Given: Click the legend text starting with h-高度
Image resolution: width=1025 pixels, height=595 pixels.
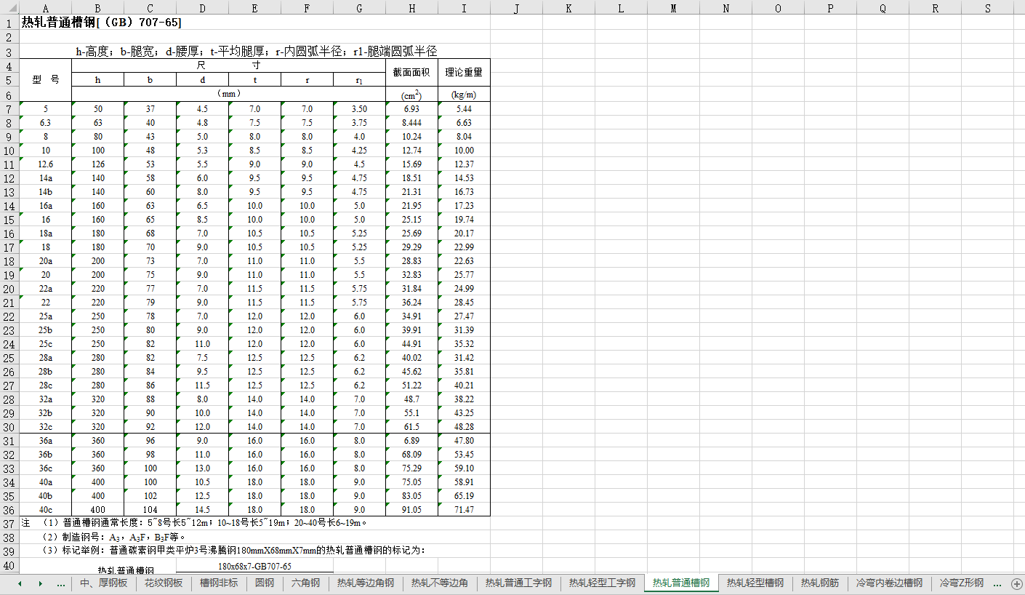Looking at the screenshot, I should pos(256,52).
